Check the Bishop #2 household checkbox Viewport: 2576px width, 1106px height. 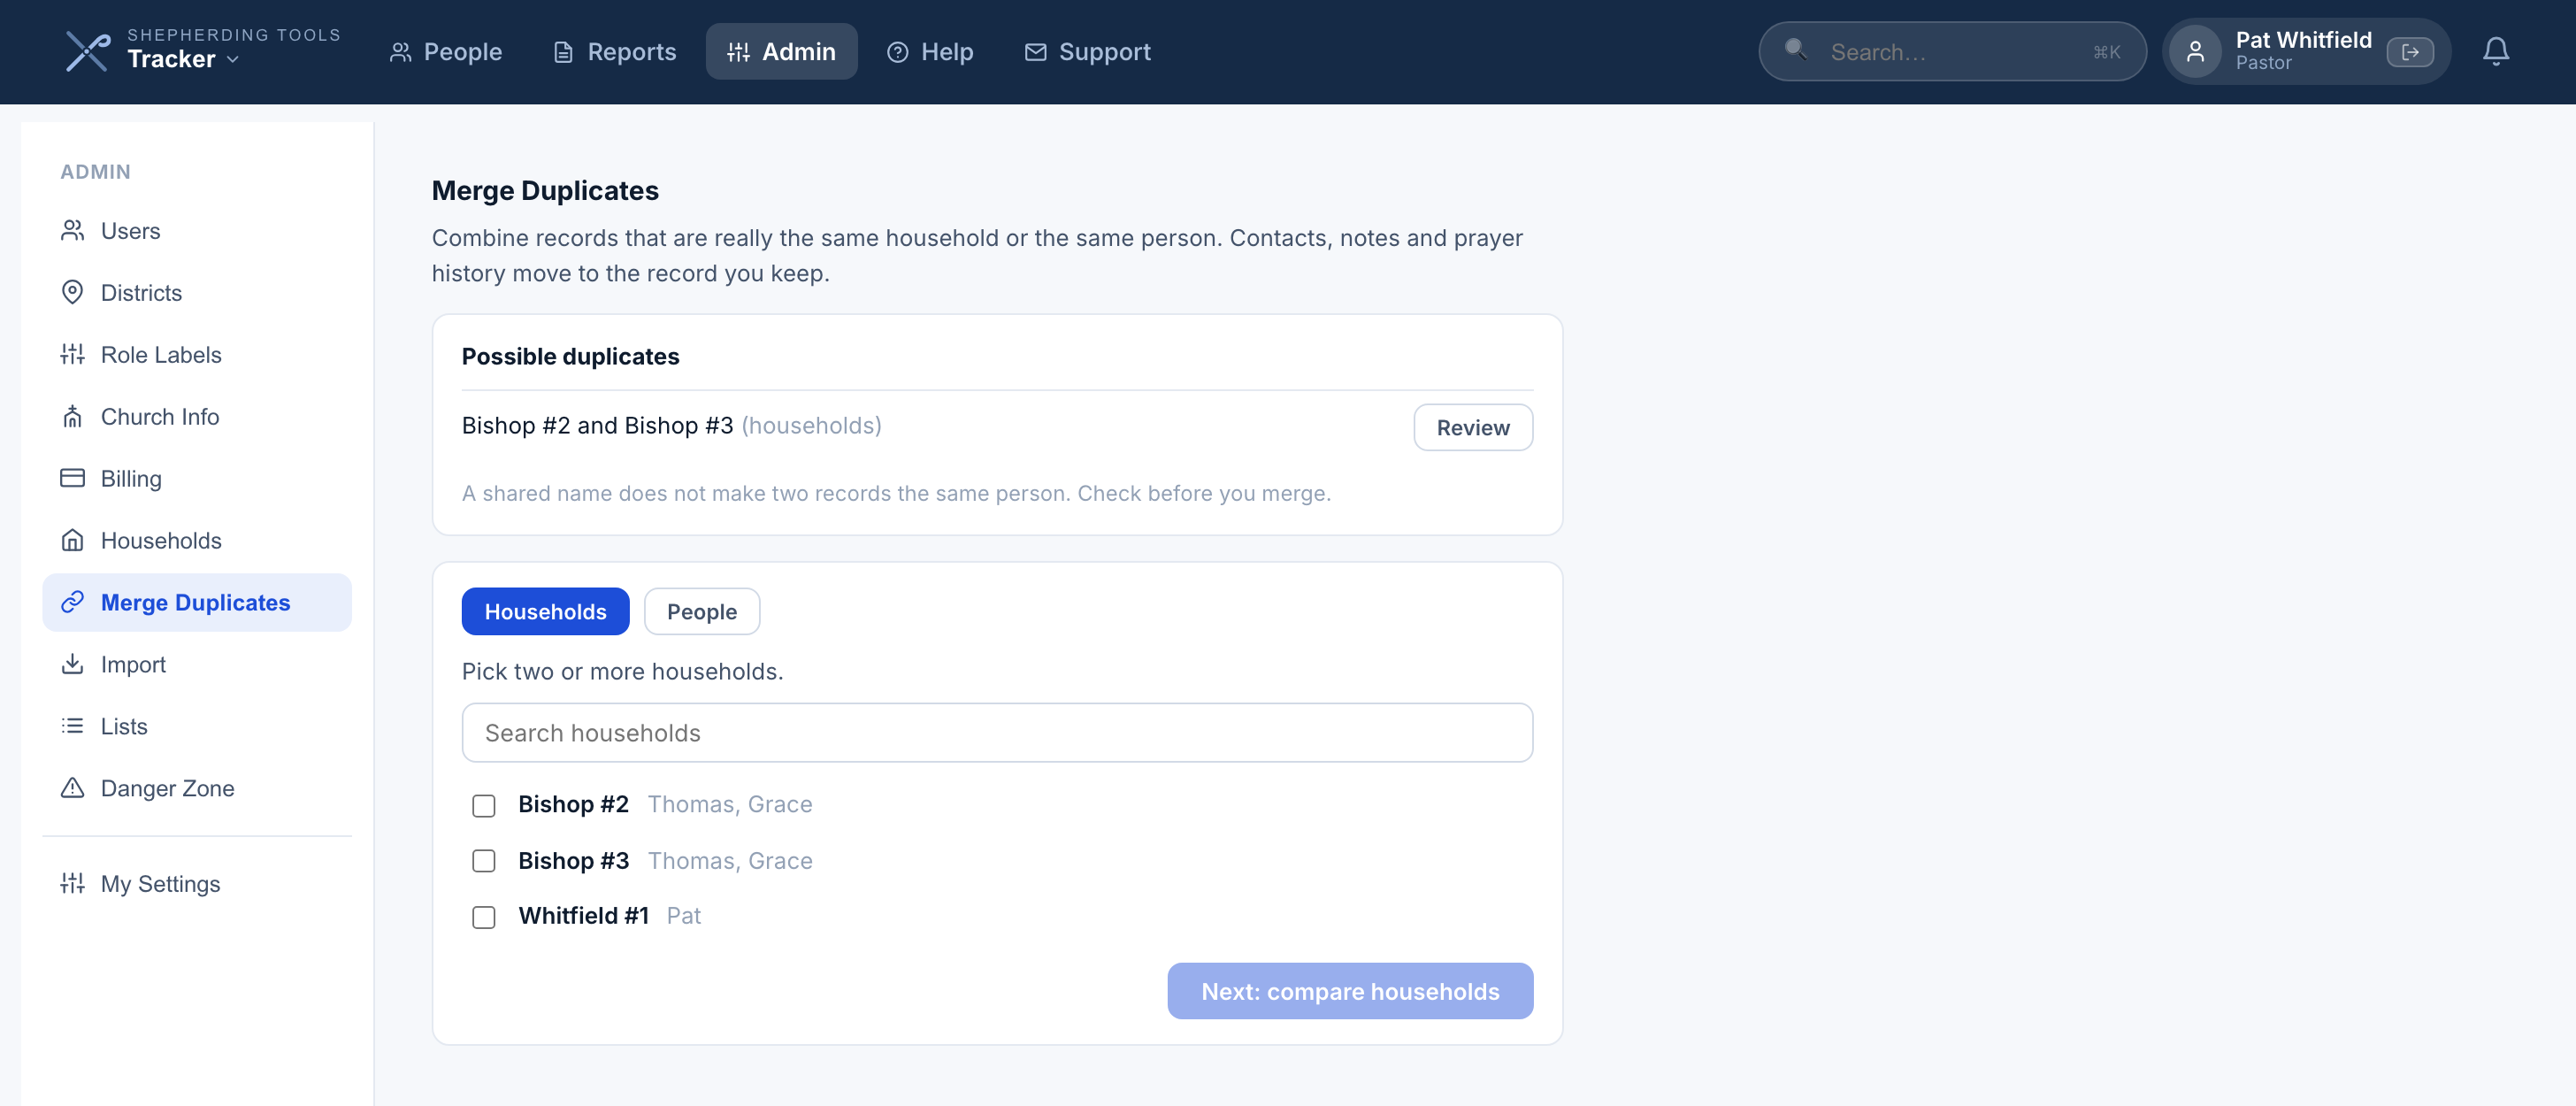[484, 806]
